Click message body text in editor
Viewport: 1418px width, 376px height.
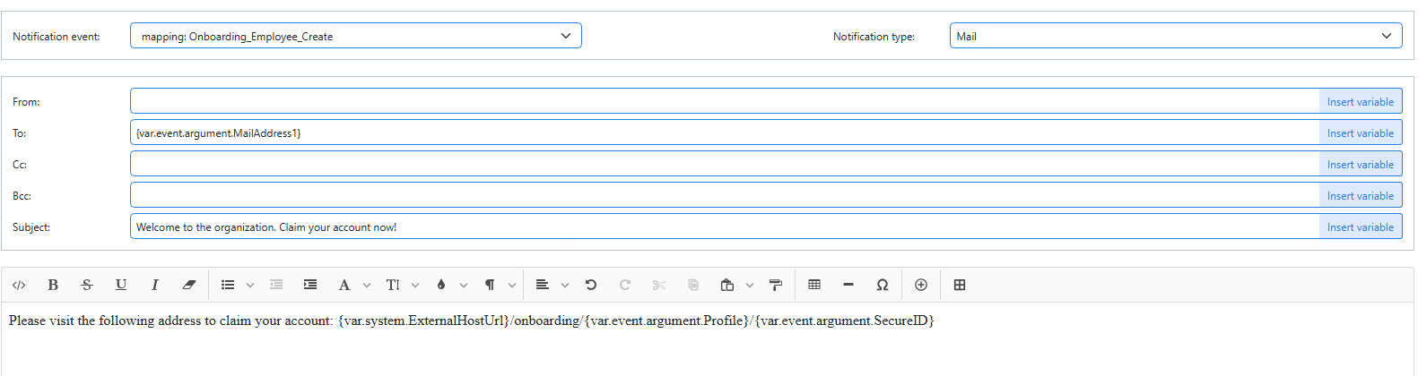pyautogui.click(x=472, y=320)
